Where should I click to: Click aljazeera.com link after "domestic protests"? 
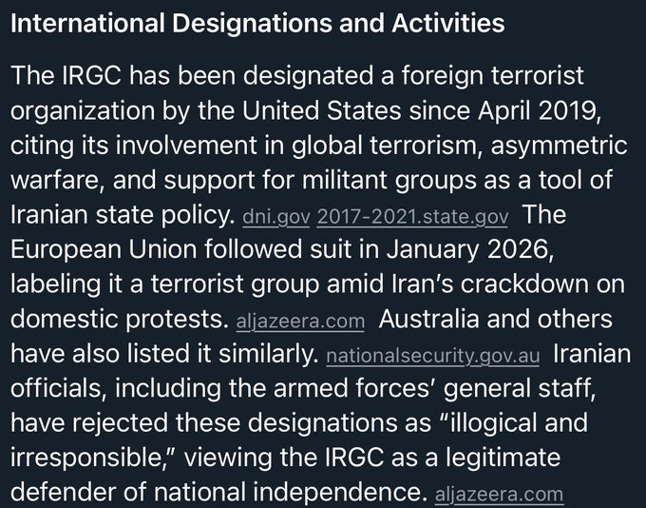(299, 322)
